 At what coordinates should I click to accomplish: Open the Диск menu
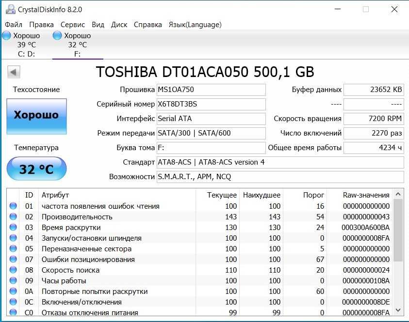(119, 25)
